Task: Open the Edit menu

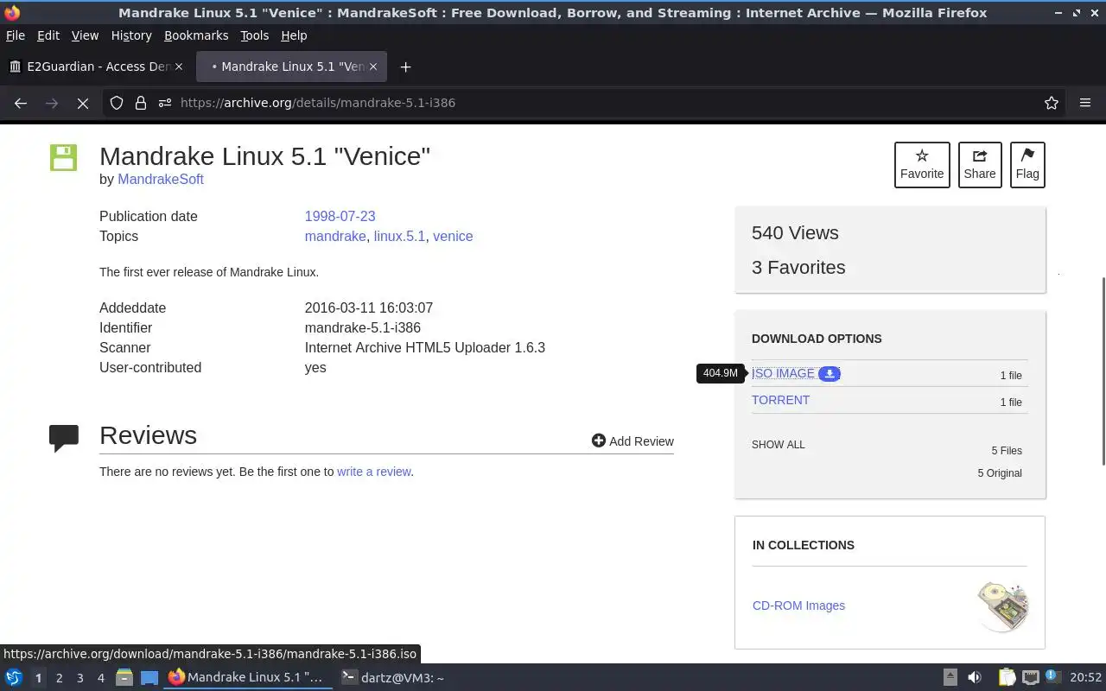Action: tap(48, 35)
